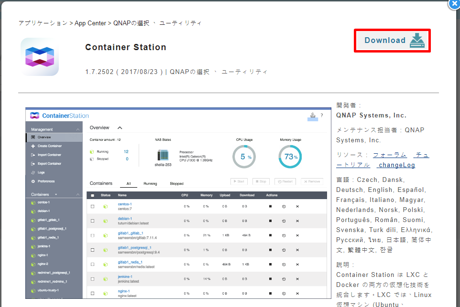Go to アプリケーション in the breadcrumb
Screen dimensions: 460x307
(43, 23)
